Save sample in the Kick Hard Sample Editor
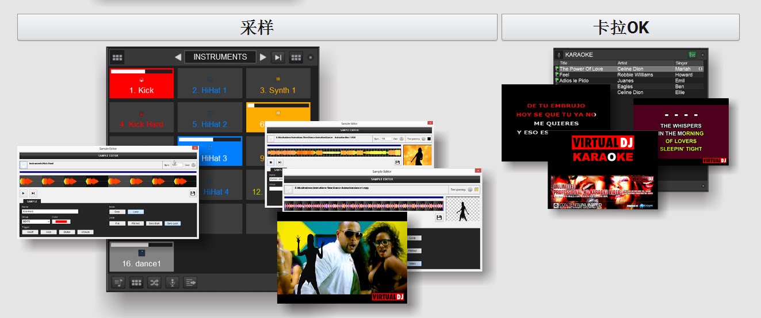 [192, 193]
